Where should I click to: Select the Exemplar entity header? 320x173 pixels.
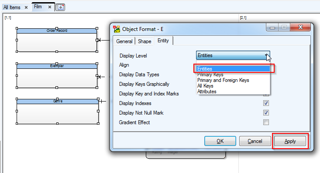click(x=57, y=66)
